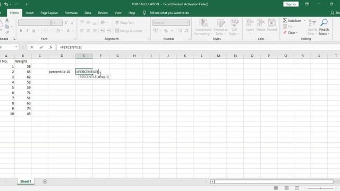Image resolution: width=340 pixels, height=191 pixels.
Task: Open the Sort & Filter dropdown
Action: point(312,27)
